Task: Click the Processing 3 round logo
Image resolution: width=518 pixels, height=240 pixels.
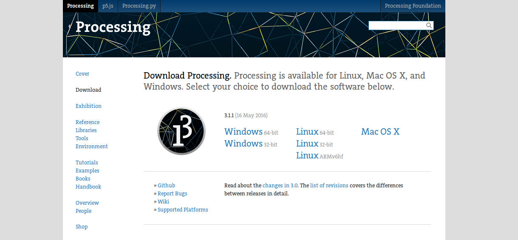Action: click(x=181, y=131)
